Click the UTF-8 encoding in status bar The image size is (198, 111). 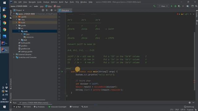click(183, 110)
